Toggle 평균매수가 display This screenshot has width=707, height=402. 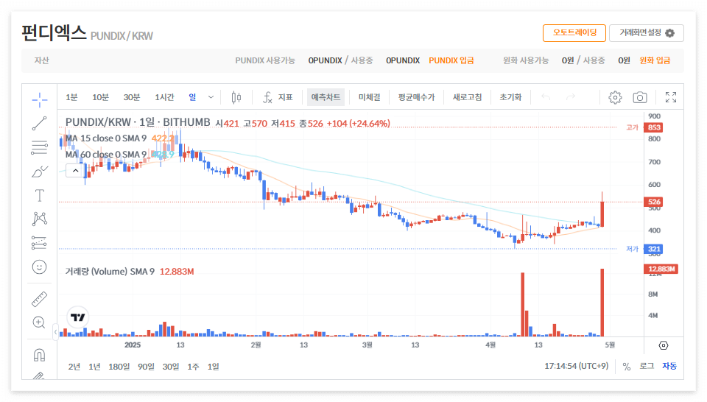click(416, 97)
